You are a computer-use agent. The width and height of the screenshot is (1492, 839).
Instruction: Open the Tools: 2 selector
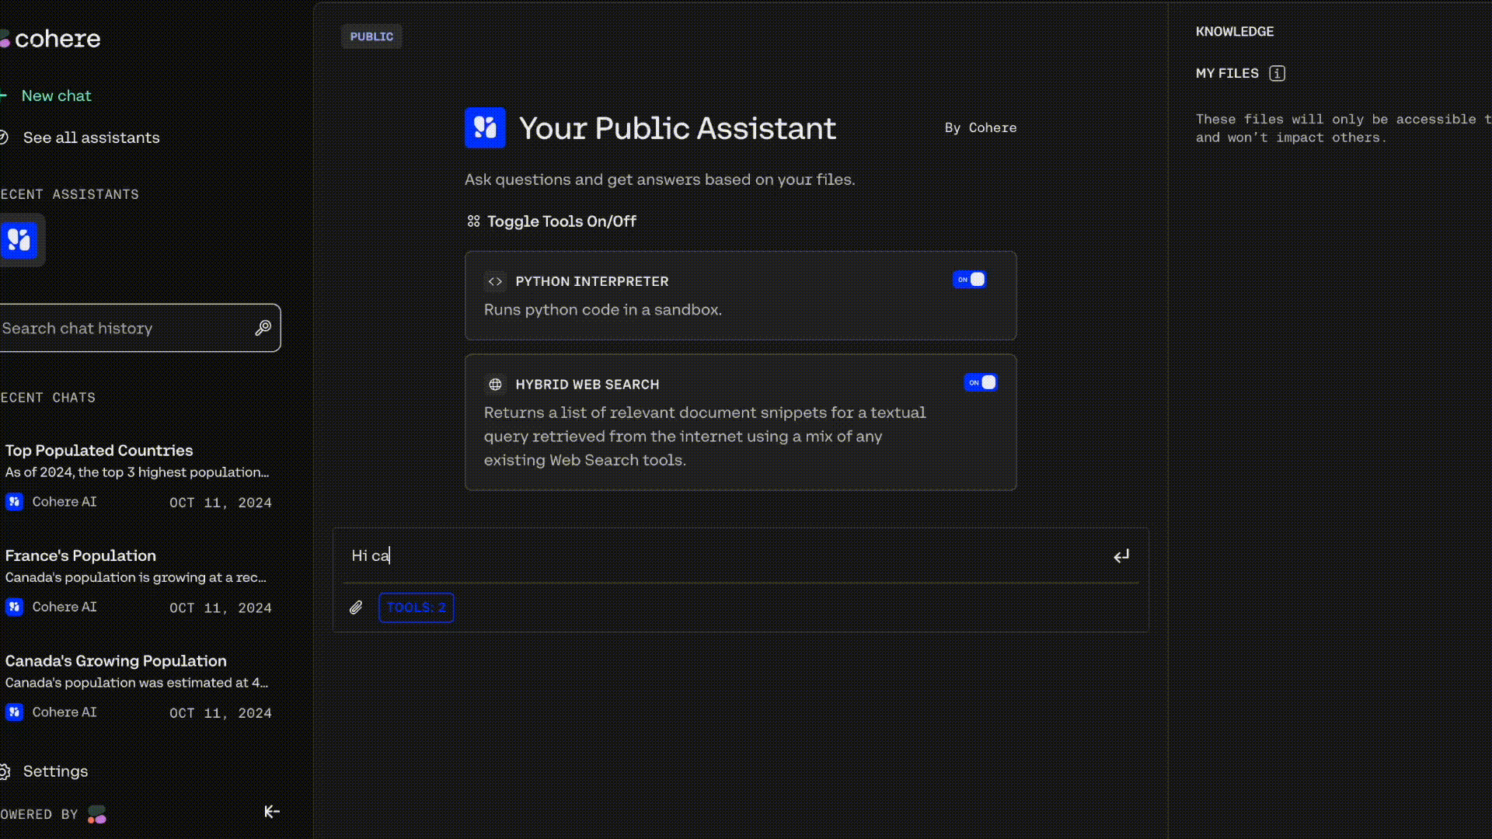(417, 607)
